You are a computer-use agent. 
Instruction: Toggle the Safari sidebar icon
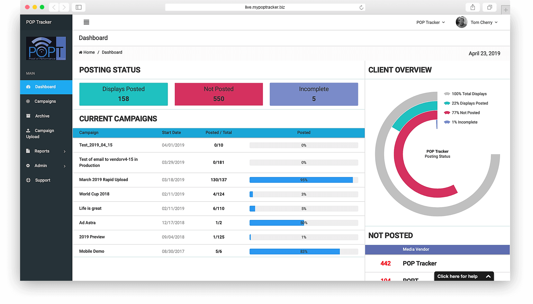pyautogui.click(x=79, y=7)
